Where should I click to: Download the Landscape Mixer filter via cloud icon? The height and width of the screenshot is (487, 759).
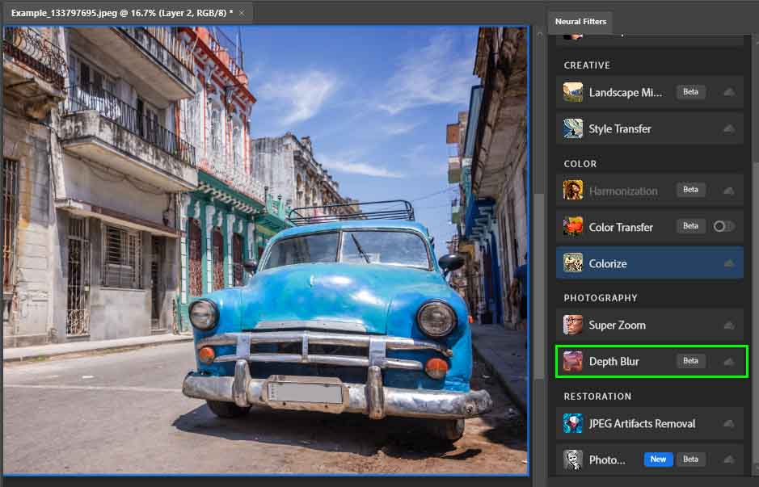point(729,92)
